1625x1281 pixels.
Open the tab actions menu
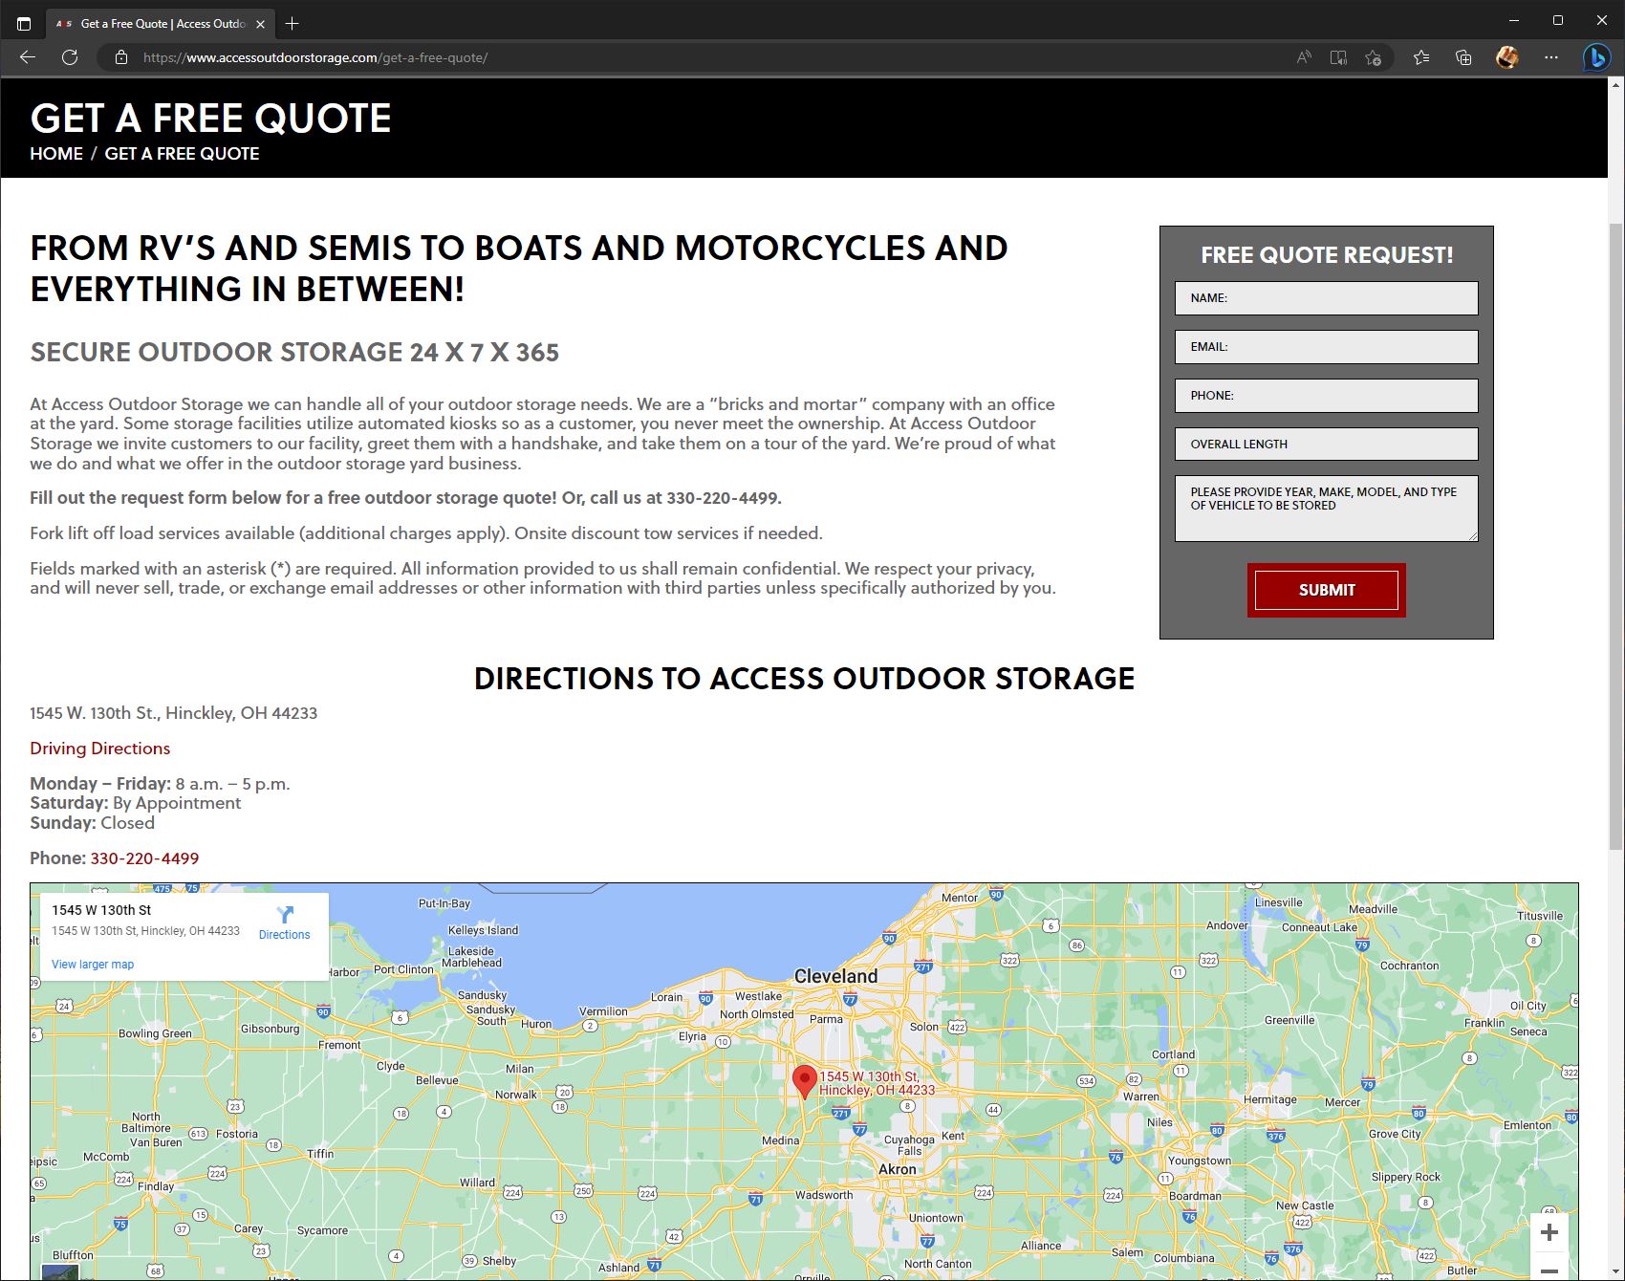[x=24, y=23]
